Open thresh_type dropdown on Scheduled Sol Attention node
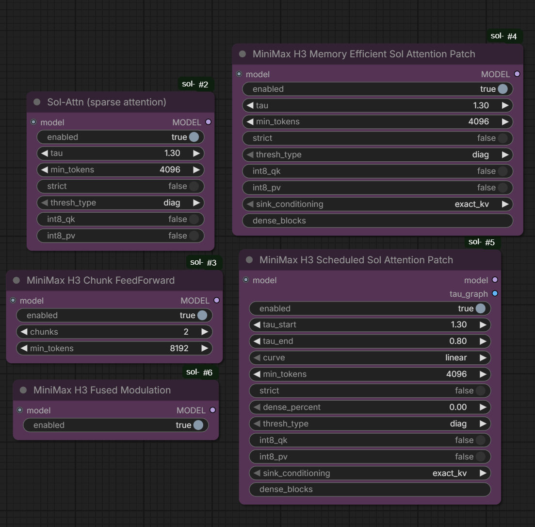Image resolution: width=535 pixels, height=527 pixels. point(370,424)
